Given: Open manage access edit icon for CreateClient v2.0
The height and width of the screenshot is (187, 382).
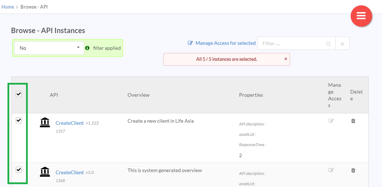Looking at the screenshot, I should (331, 170).
